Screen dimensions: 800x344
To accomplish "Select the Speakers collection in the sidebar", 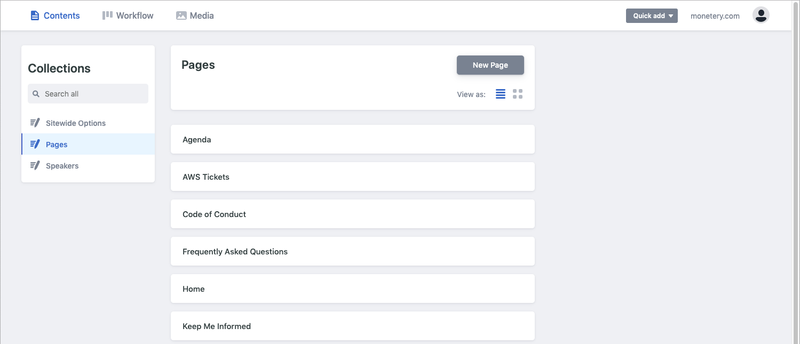I will coord(62,165).
